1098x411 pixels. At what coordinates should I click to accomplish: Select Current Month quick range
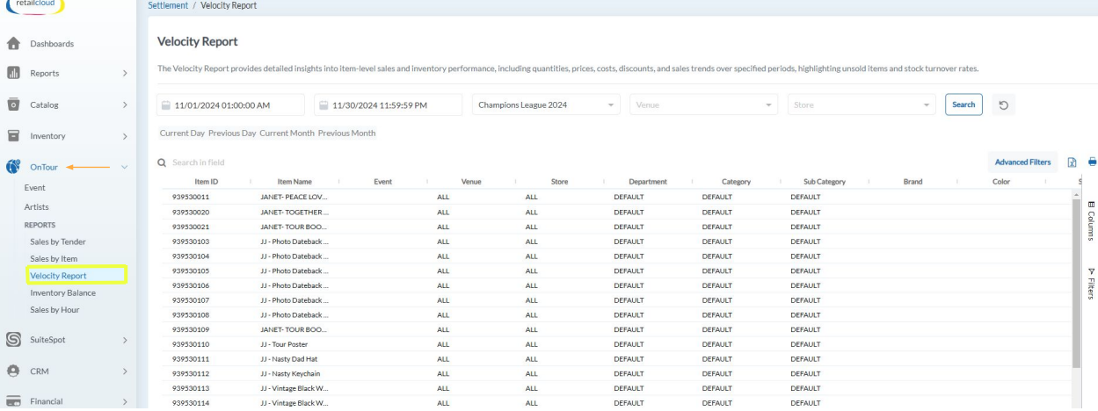pyautogui.click(x=287, y=133)
